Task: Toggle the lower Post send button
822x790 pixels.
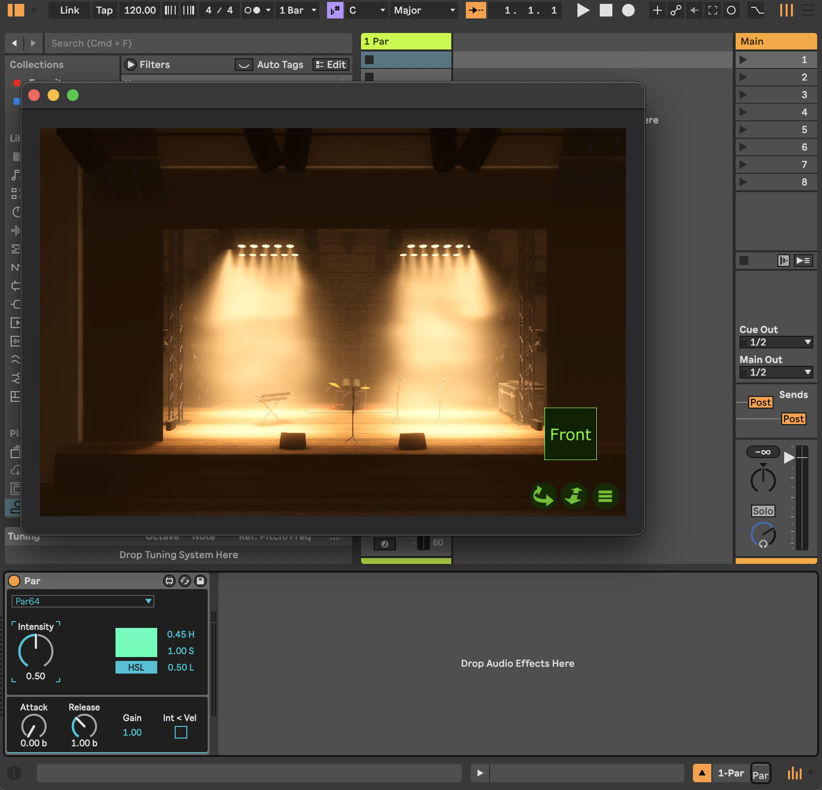Action: [x=793, y=419]
